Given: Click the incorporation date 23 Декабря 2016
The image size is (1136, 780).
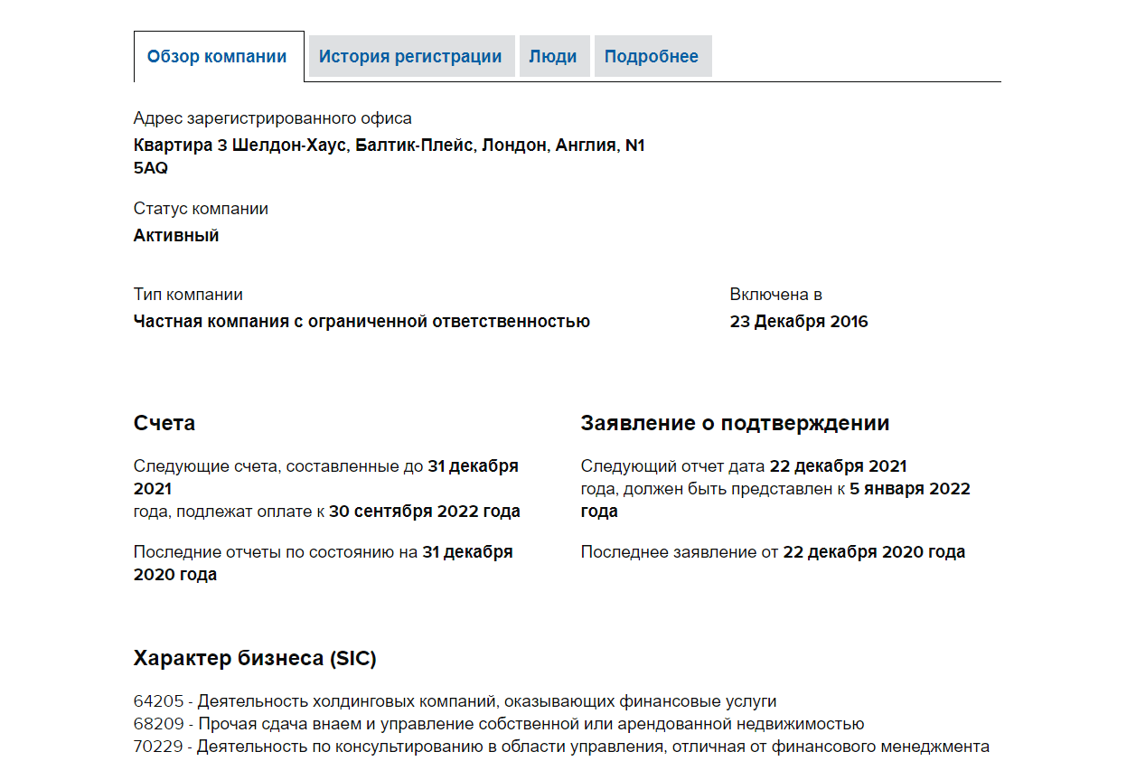Looking at the screenshot, I should [x=799, y=322].
